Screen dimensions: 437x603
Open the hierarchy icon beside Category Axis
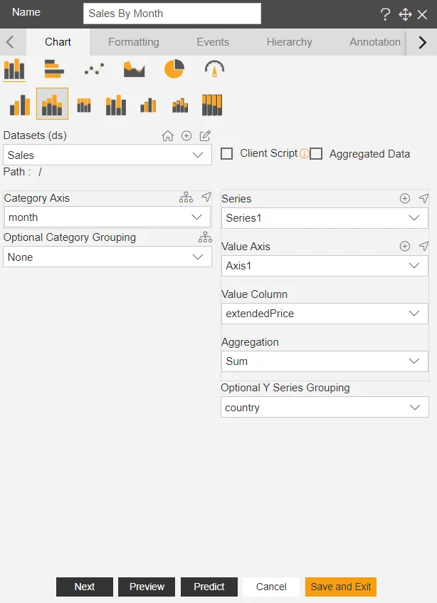tap(185, 197)
